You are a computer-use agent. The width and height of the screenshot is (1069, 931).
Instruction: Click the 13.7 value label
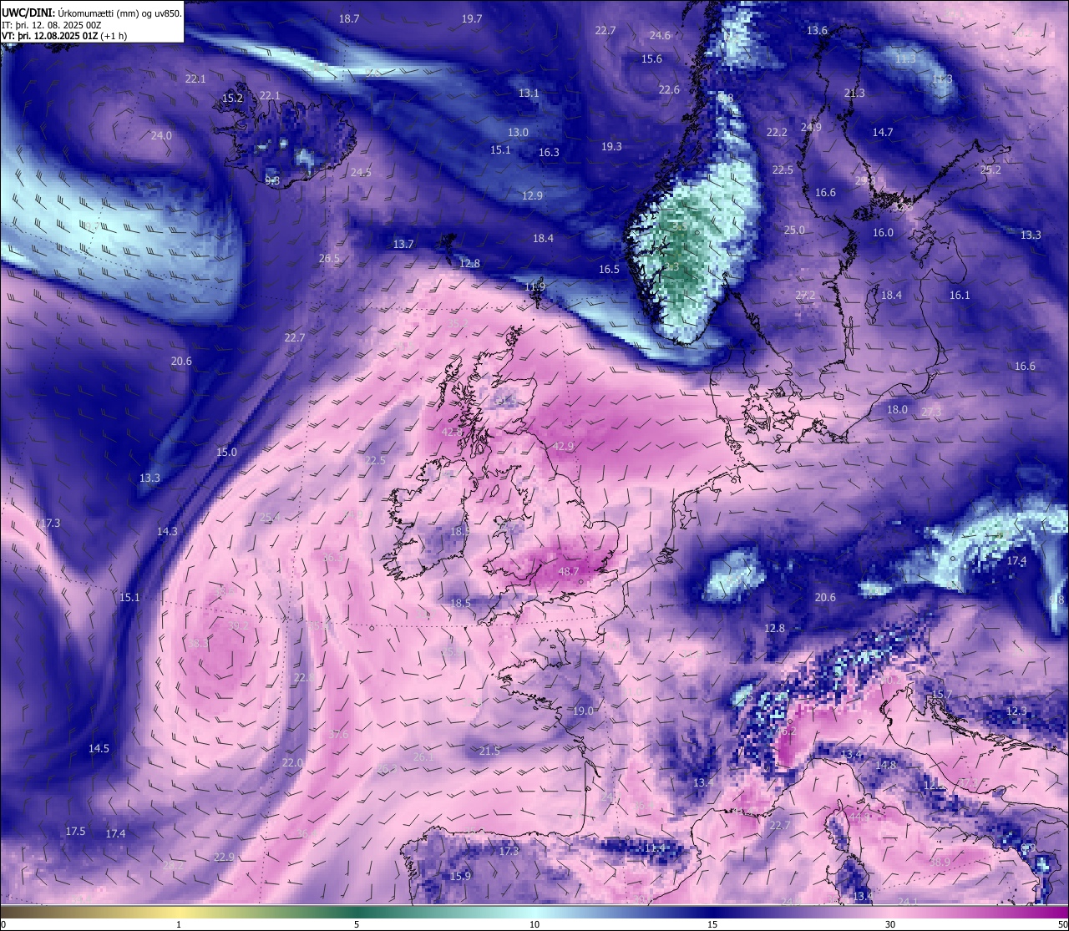tap(403, 244)
